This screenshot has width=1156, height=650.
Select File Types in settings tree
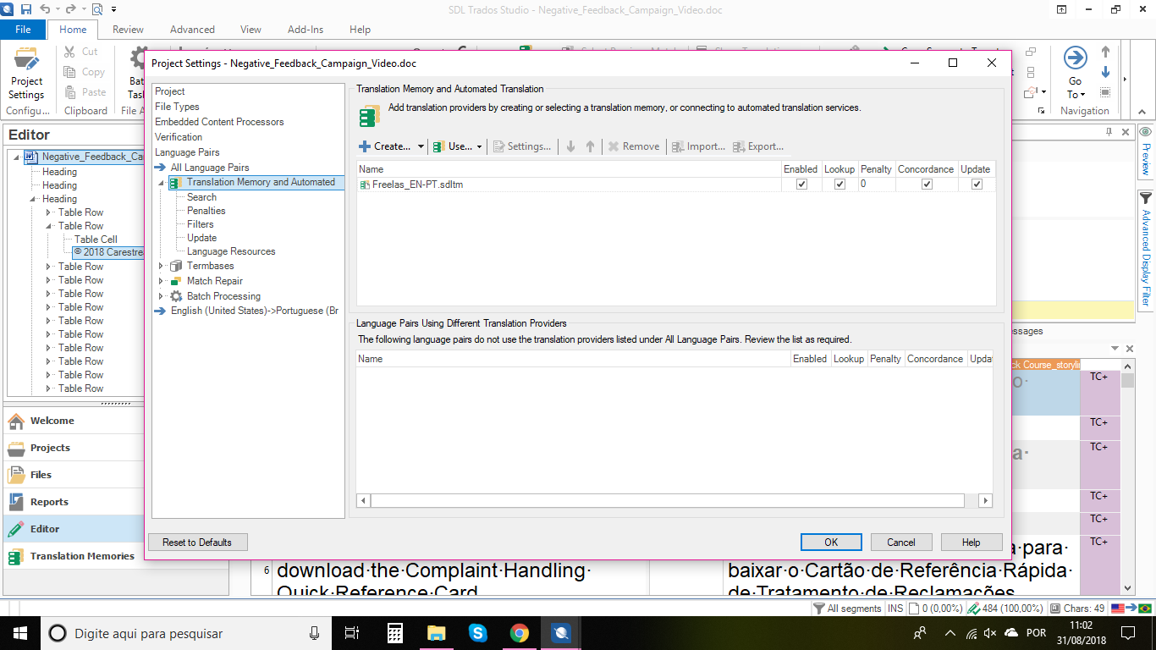point(177,107)
